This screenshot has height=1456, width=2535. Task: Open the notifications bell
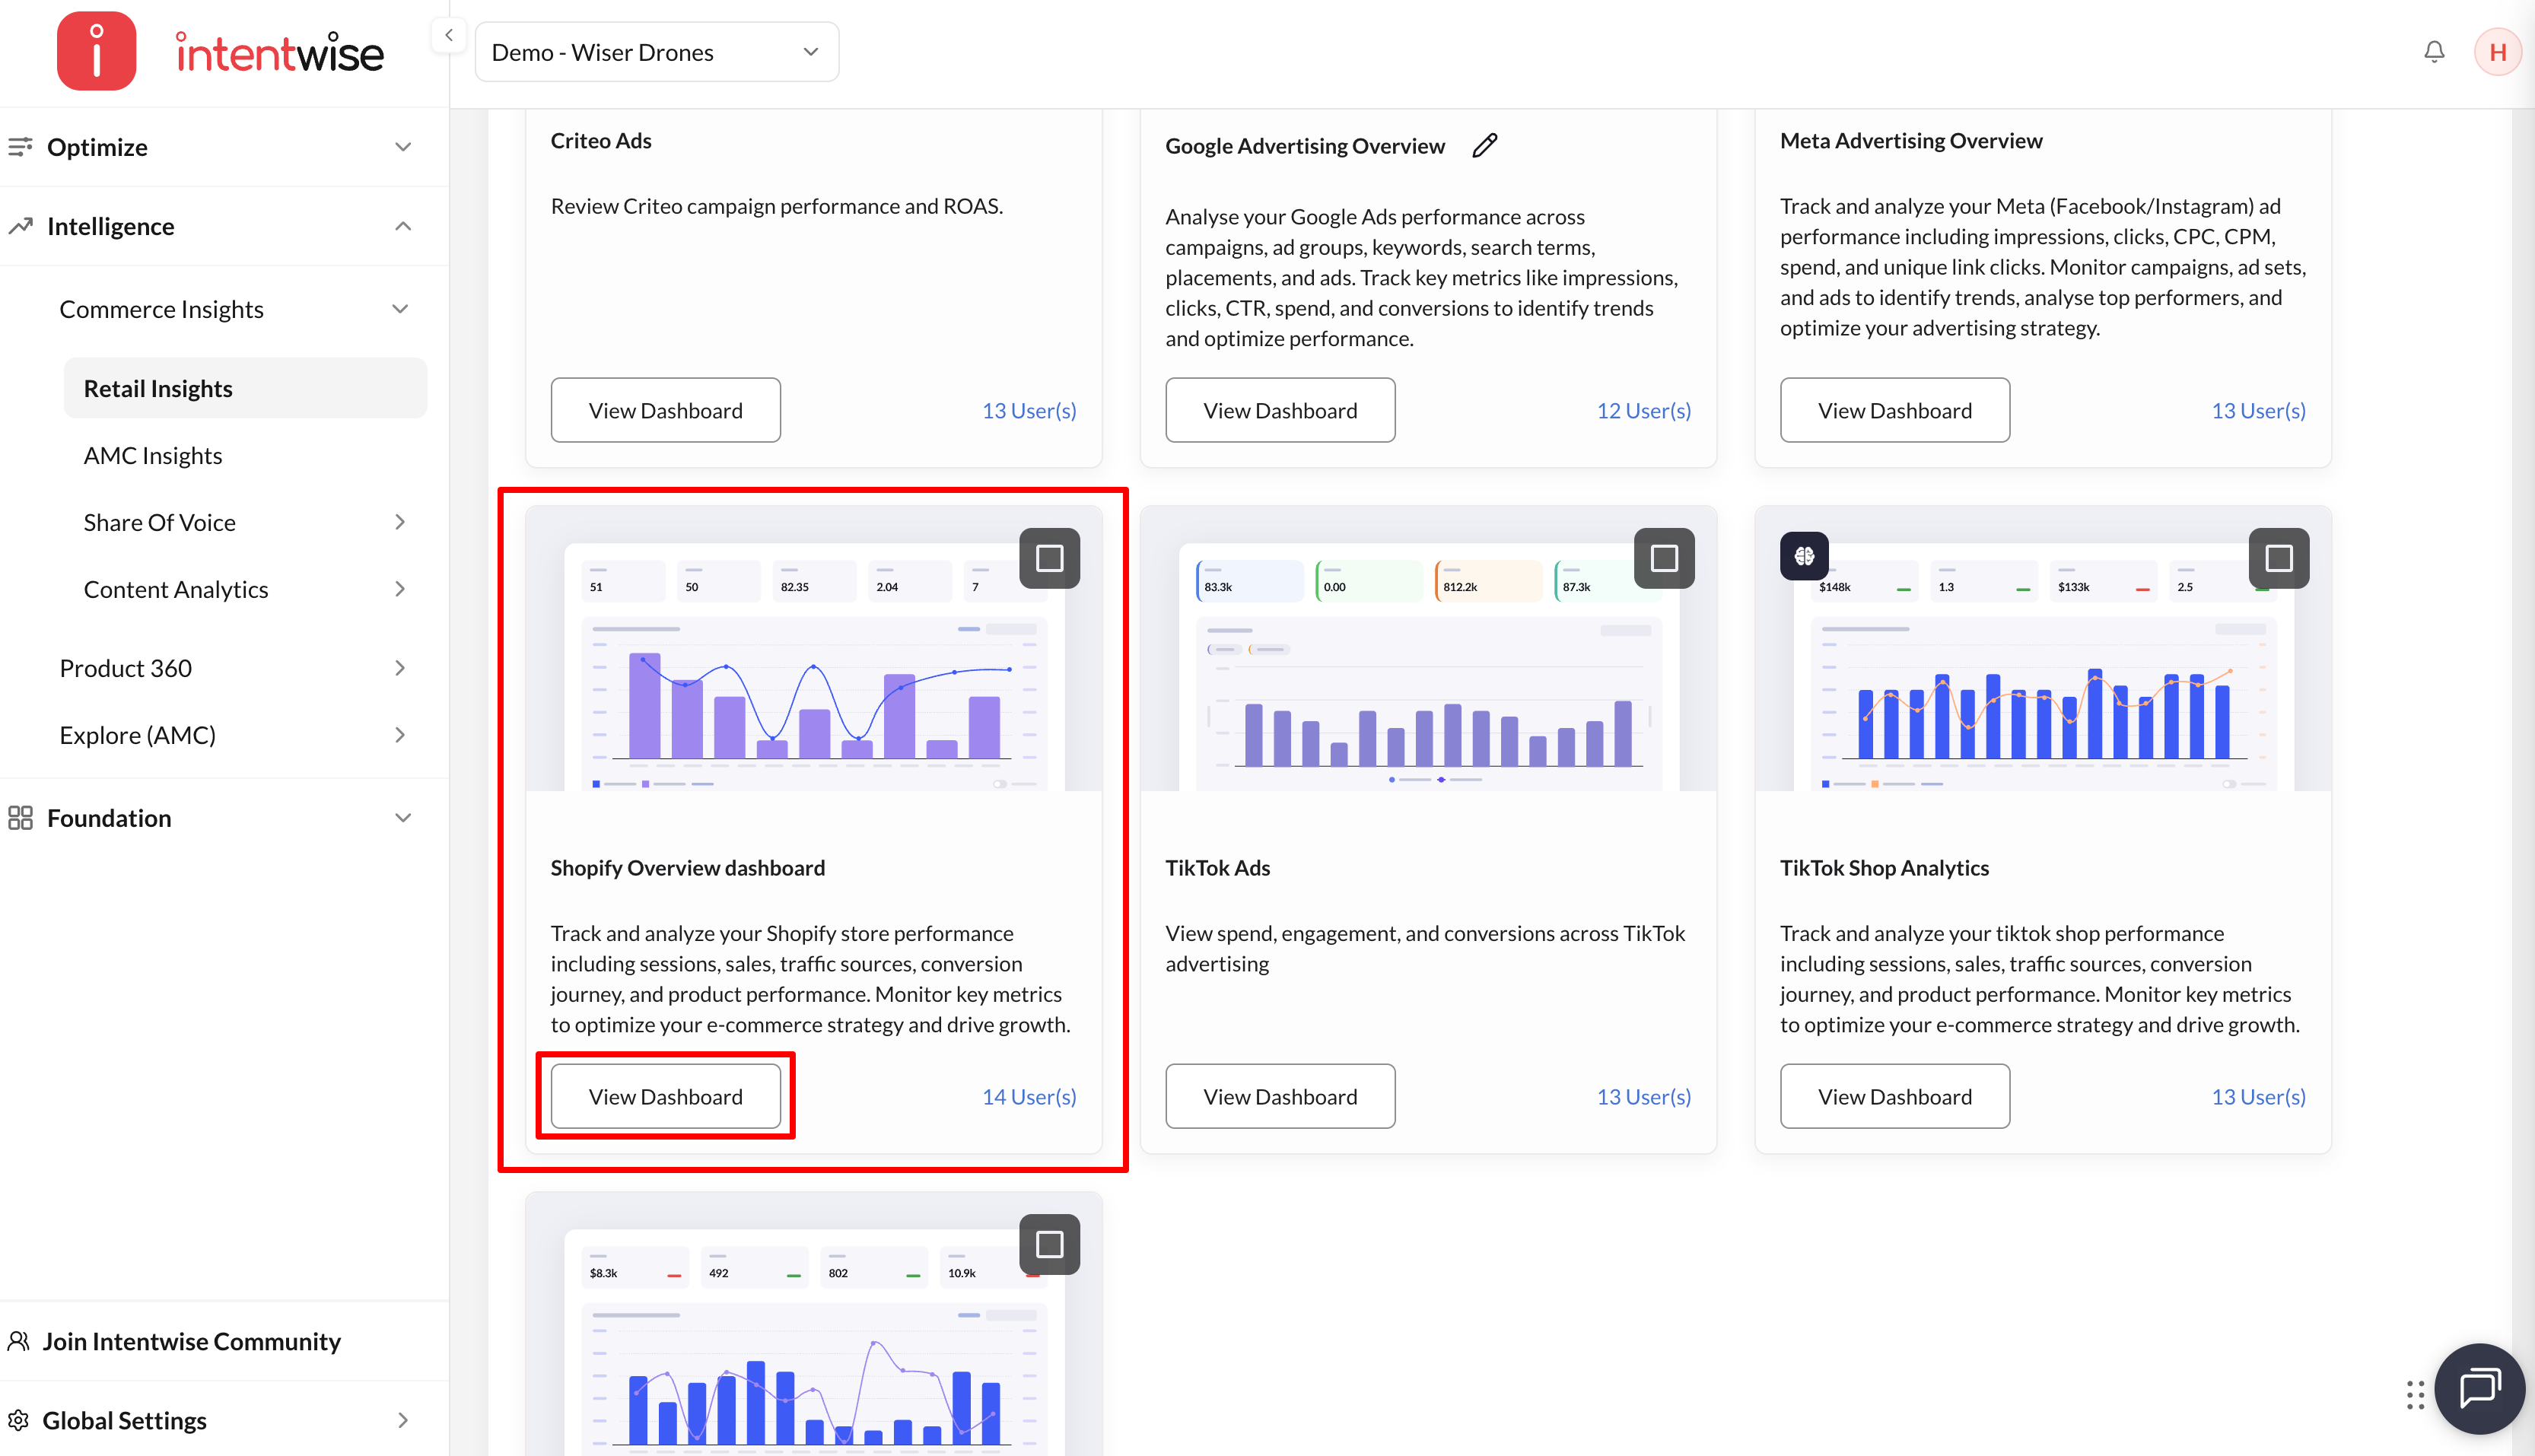coord(2434,52)
